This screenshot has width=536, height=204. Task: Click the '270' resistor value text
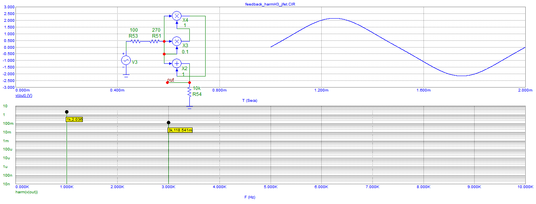156,30
